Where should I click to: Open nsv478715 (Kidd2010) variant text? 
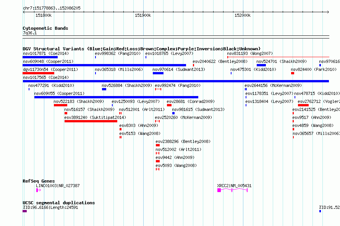(x=317, y=93)
